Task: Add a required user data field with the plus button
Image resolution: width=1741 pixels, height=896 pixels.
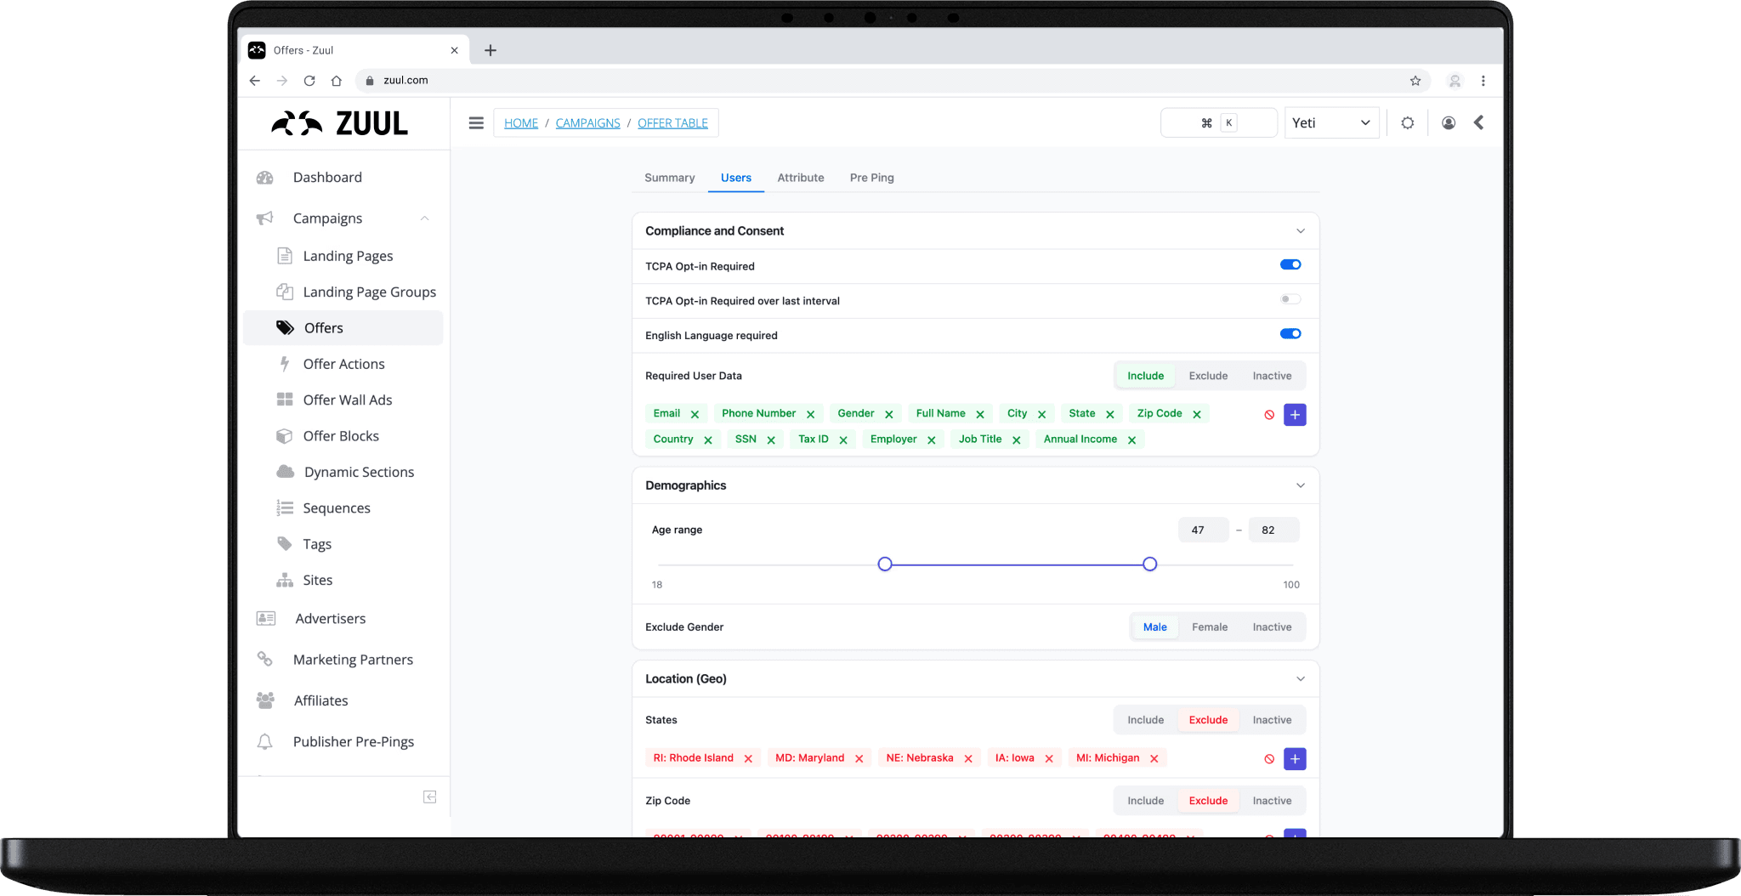Action: [1295, 415]
